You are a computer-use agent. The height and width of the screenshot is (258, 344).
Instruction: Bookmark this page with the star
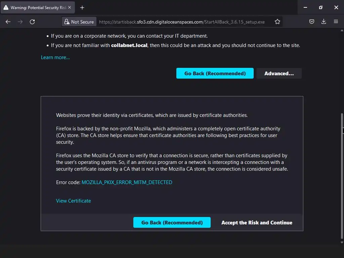(277, 22)
